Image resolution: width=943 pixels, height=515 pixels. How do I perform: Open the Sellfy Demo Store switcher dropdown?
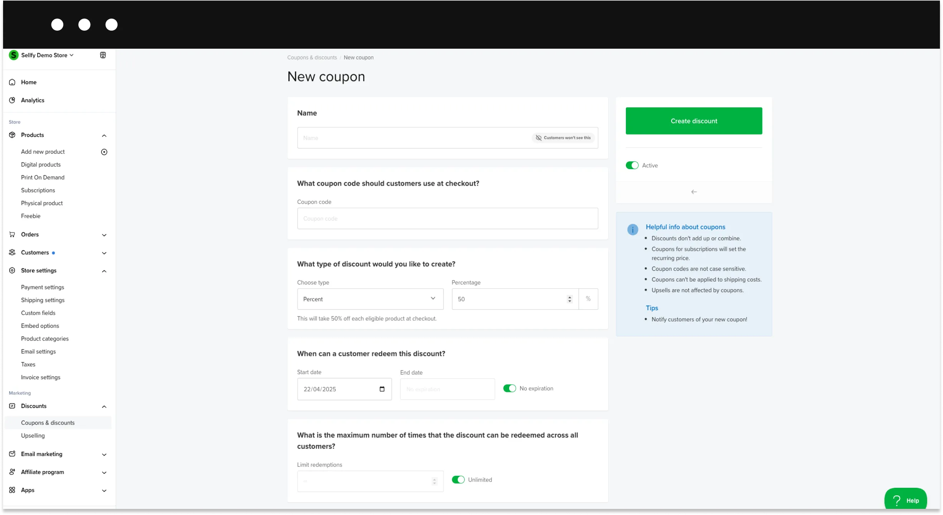click(x=41, y=55)
